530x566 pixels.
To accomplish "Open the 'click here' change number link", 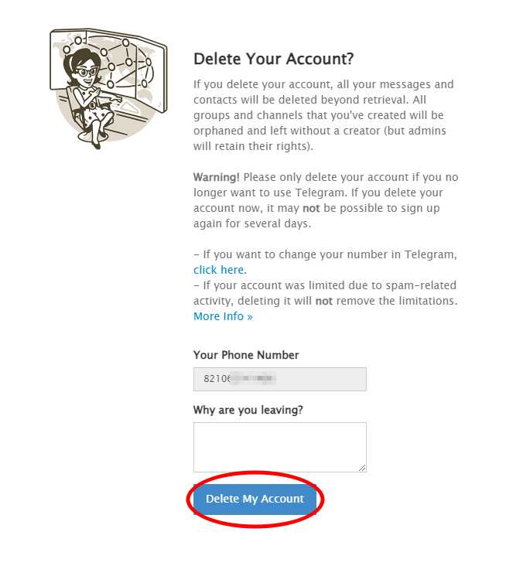I will [x=219, y=270].
